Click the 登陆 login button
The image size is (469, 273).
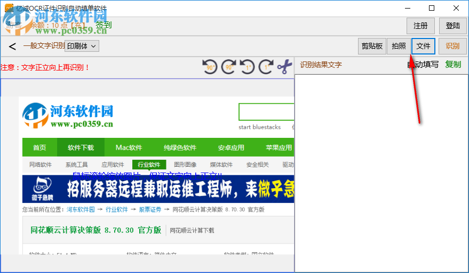click(x=453, y=26)
